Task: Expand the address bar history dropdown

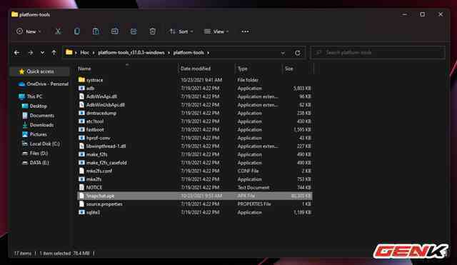Action: click(x=283, y=53)
